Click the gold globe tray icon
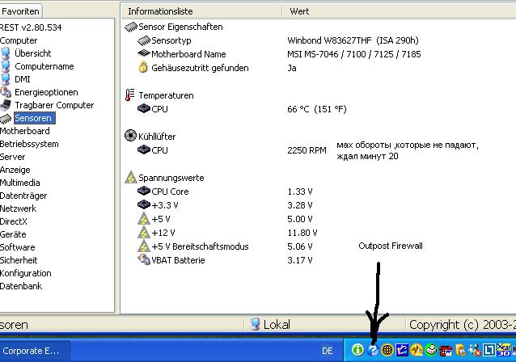 click(x=387, y=350)
